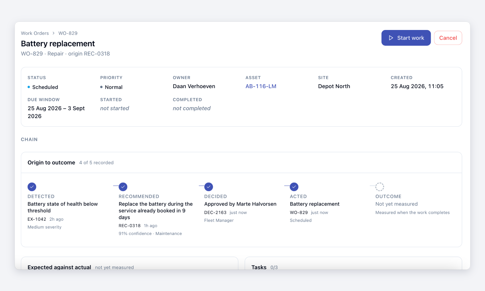Click 'Measured when the work completes' note

(x=413, y=213)
